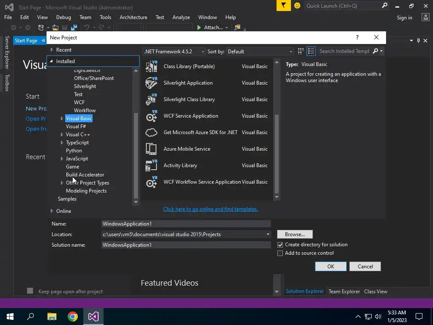433x325 pixels.
Task: Click the Solution name input field
Action: (186, 245)
